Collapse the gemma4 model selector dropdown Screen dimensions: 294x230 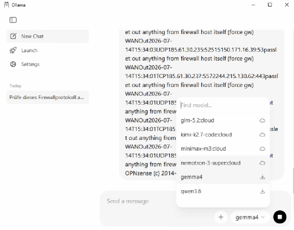pos(250,217)
